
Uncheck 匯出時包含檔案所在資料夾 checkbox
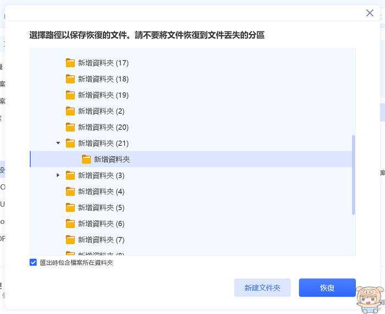[33, 263]
